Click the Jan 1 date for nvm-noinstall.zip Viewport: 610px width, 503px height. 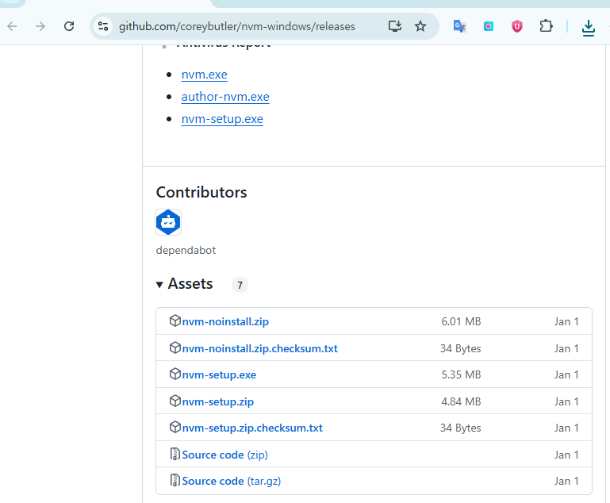(x=566, y=322)
